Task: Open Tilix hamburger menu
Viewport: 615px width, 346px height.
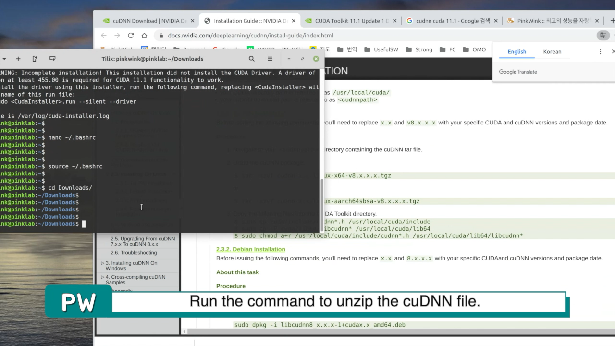Action: coord(270,59)
